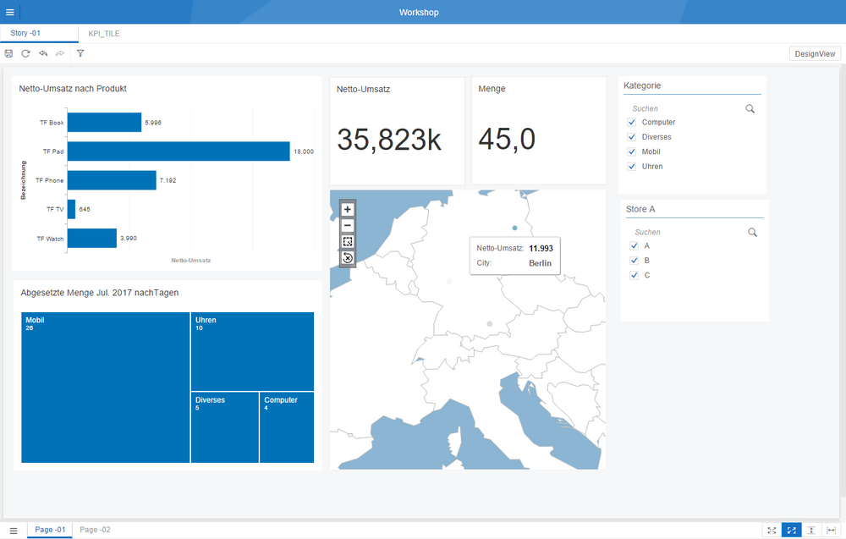Screen dimensions: 846x539
Task: Click the Store A search magnifier icon
Action: click(752, 233)
